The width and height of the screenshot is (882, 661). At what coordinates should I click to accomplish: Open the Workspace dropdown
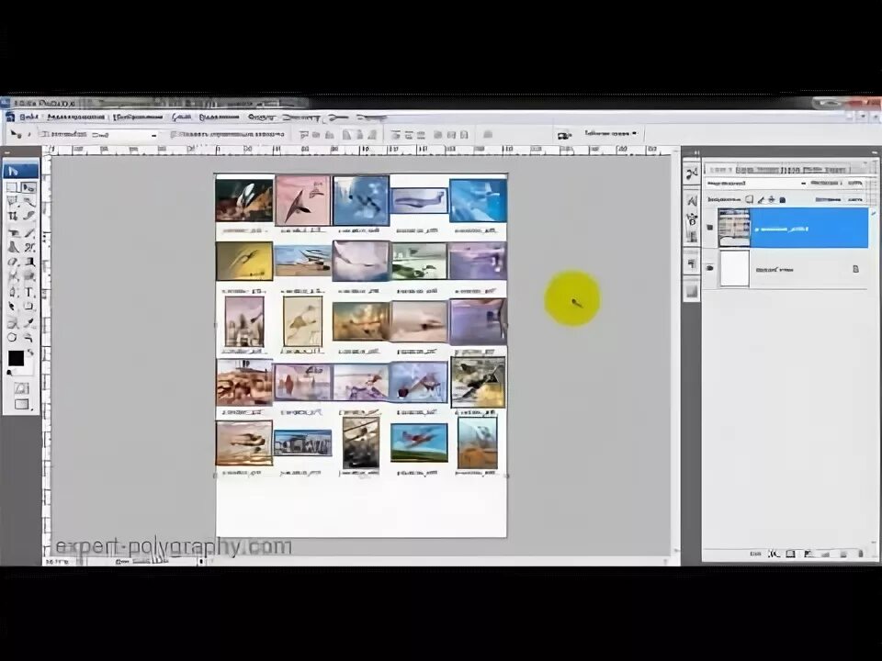(610, 134)
